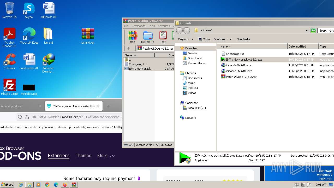Image resolution: width=334 pixels, height=188 pixels.
Task: Open a new Firefox tab
Action: (x=108, y=106)
